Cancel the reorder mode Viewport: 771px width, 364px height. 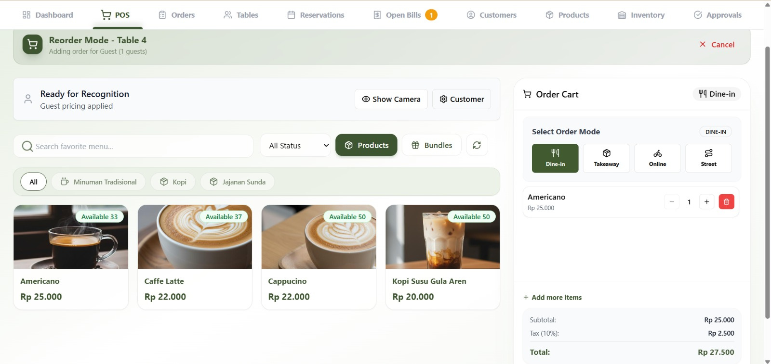(x=717, y=45)
